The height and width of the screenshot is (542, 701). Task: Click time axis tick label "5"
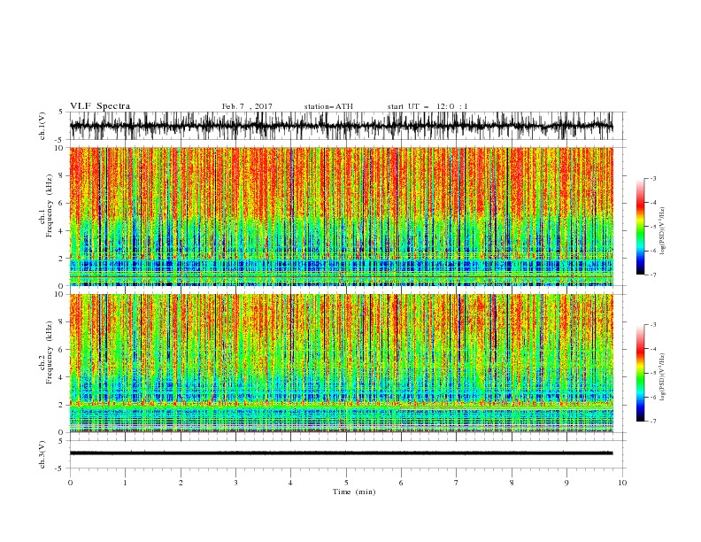pos(346,483)
